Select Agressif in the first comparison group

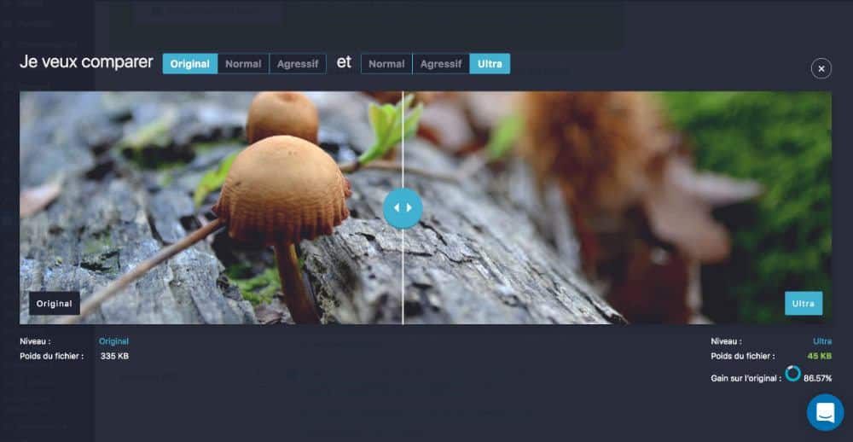coord(298,64)
